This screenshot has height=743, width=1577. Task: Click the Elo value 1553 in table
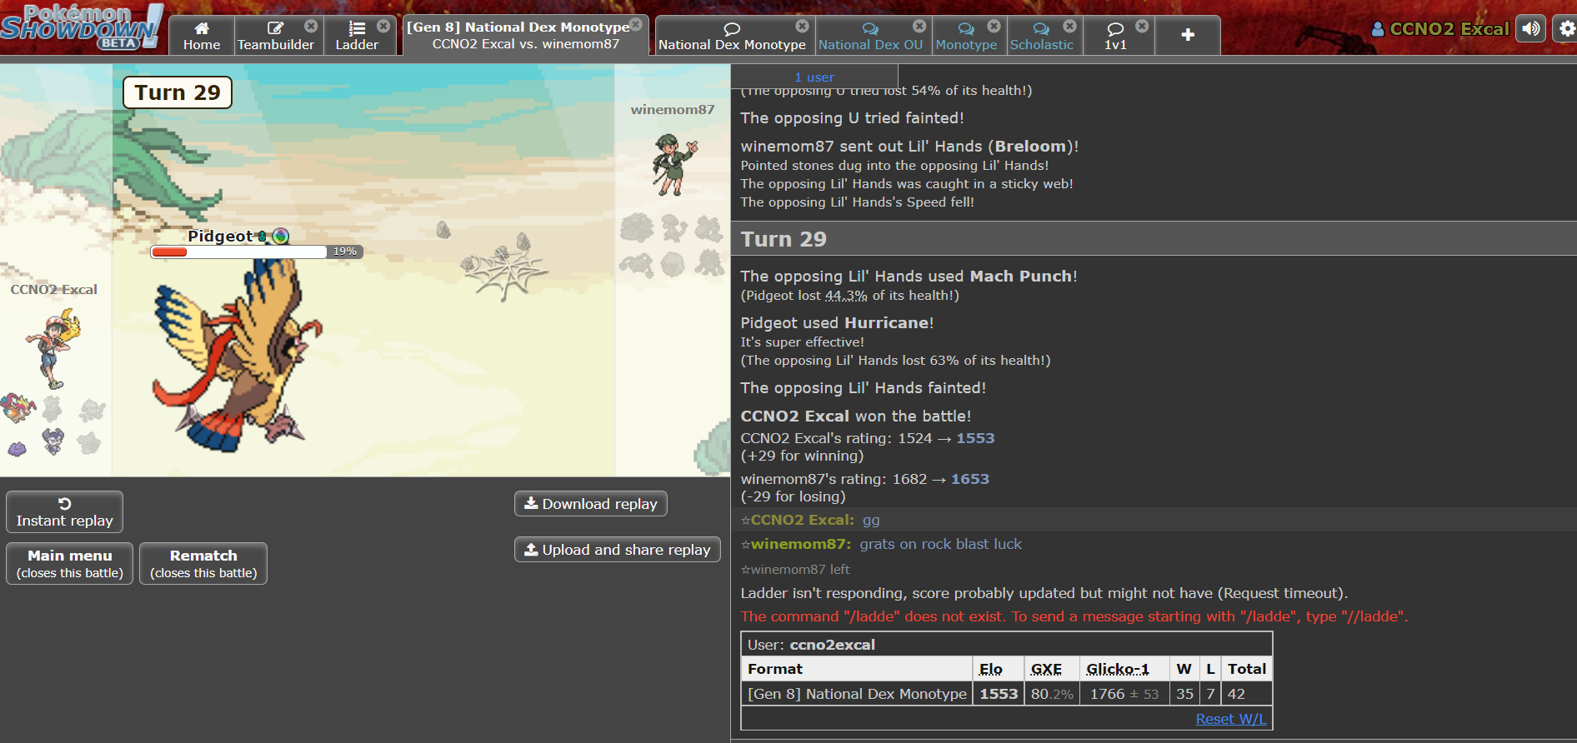[999, 694]
